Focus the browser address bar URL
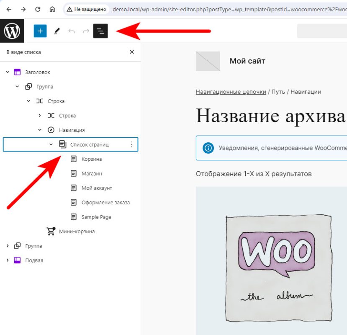 (229, 9)
